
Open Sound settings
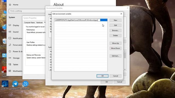click(16, 32)
